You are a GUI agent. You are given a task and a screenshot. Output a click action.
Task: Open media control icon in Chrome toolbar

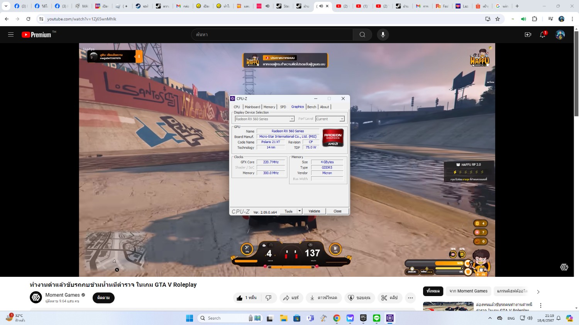coord(551,19)
